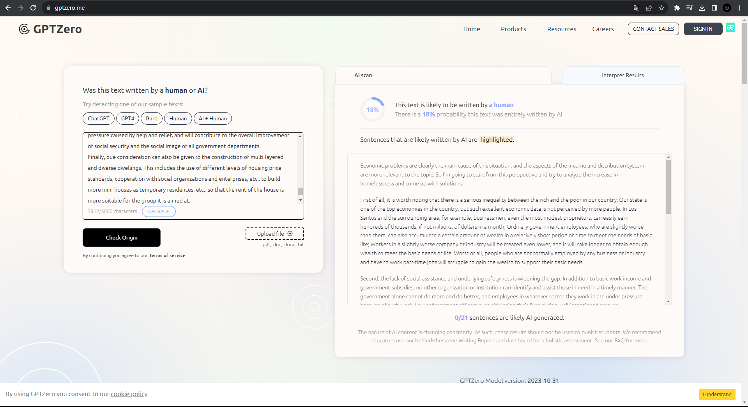The width and height of the screenshot is (748, 407).
Task: Click the 'a human' result text
Action: coord(501,105)
